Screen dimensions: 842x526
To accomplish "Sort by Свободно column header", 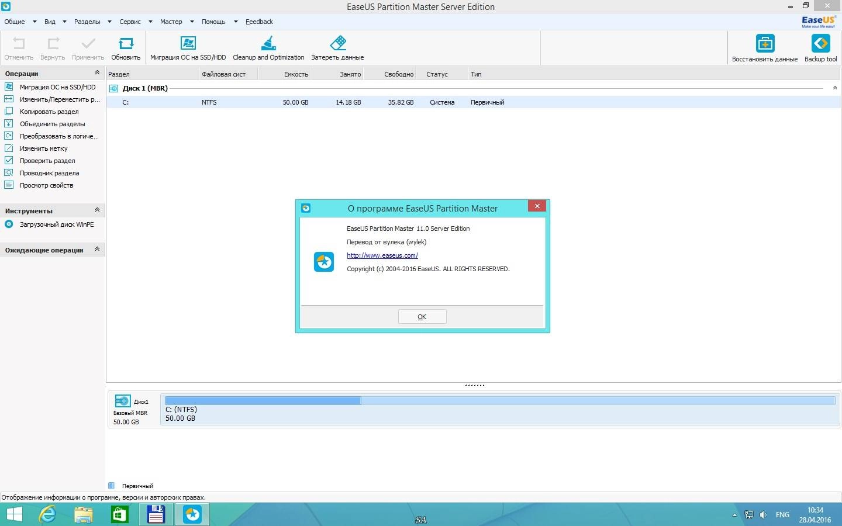I will click(x=389, y=74).
